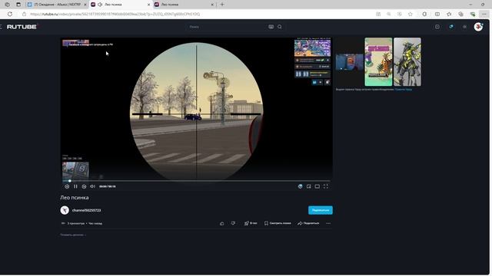Click the RUTUBE logo
This screenshot has width=492, height=276.
point(22,27)
